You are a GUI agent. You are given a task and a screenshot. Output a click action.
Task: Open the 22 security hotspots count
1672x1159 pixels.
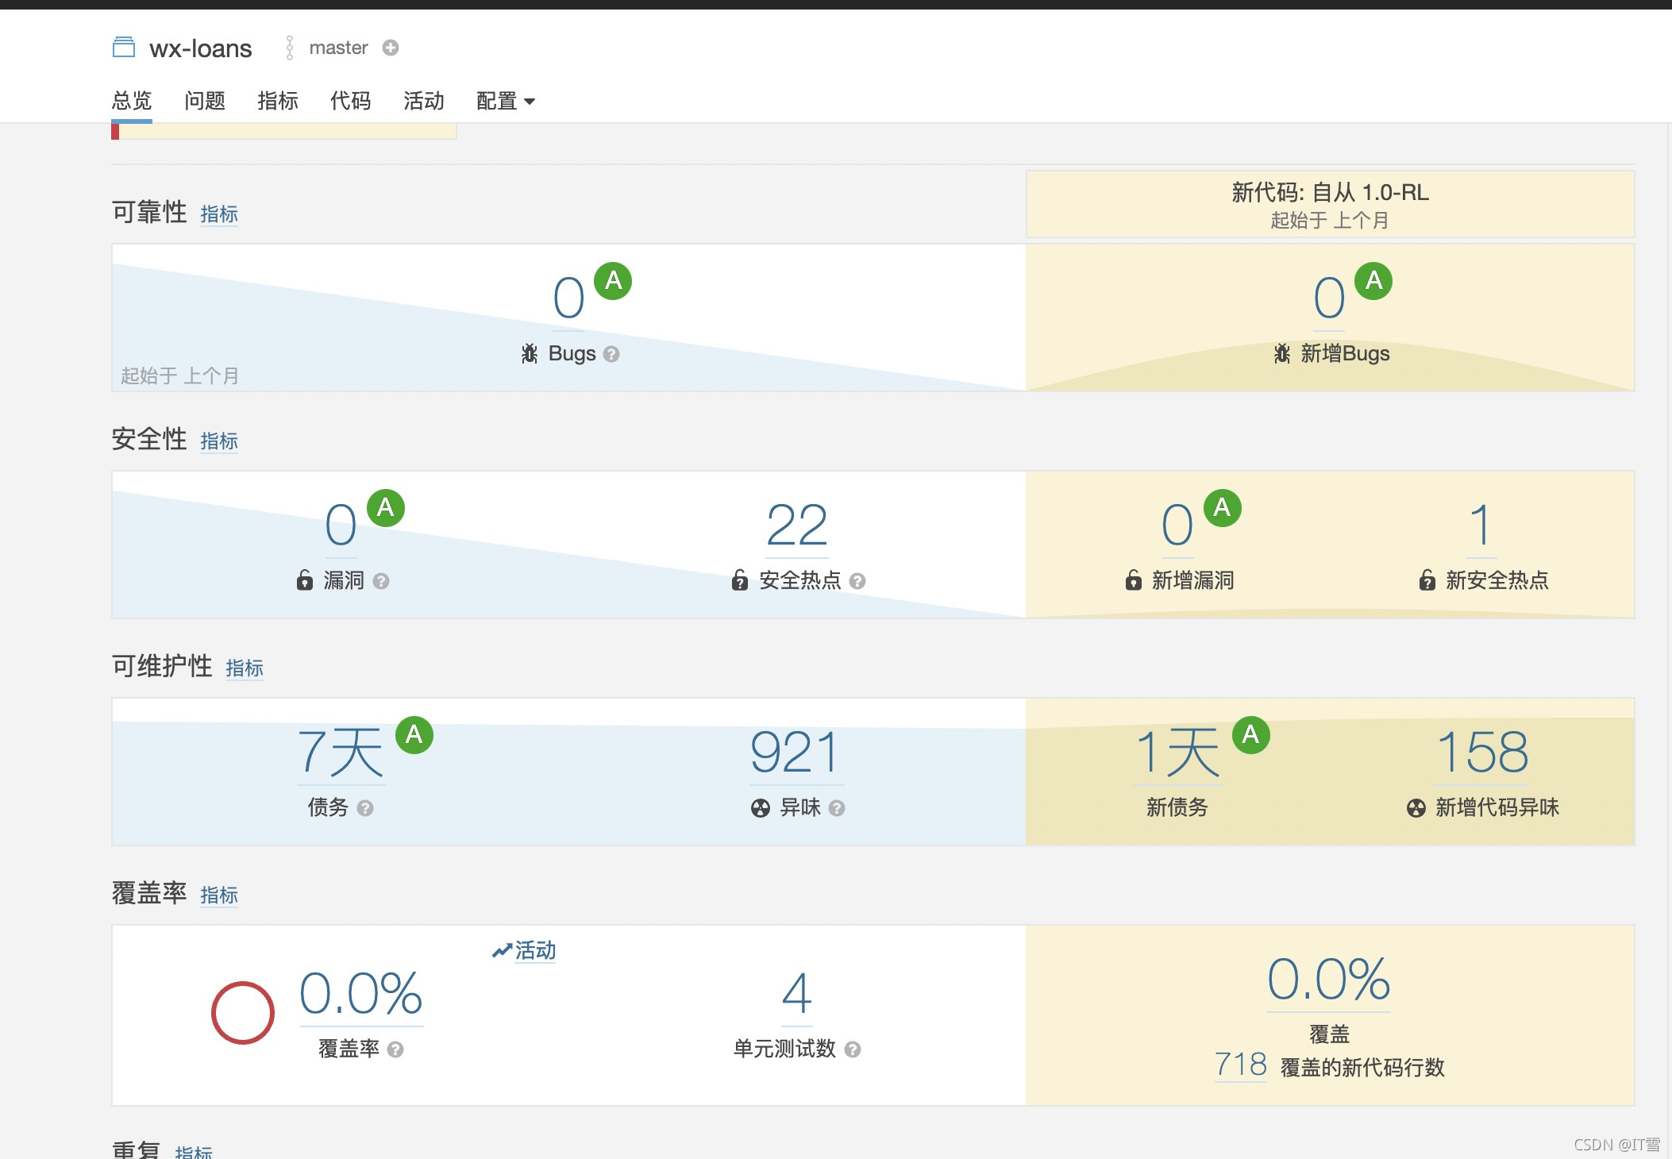[x=796, y=526]
